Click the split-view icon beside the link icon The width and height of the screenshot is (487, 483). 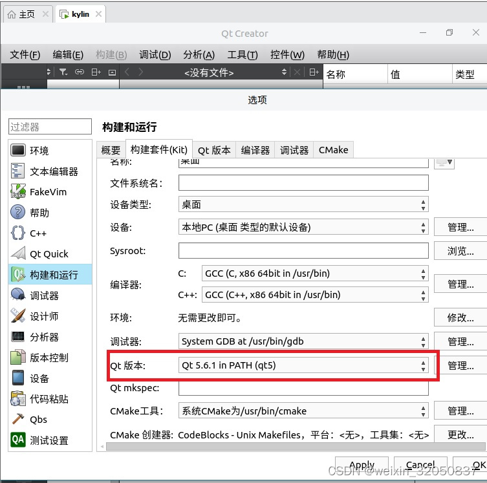(x=96, y=72)
